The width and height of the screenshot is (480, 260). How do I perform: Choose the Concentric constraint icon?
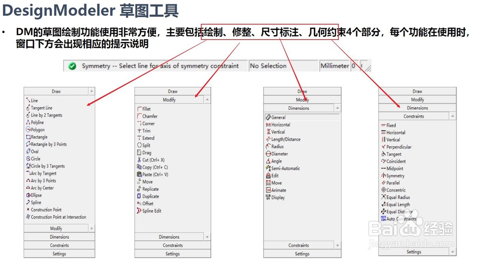383,190
